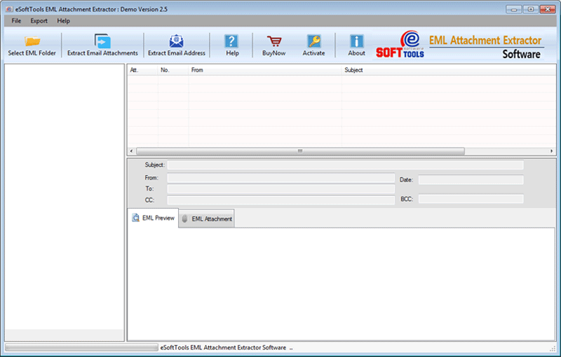Close the EML Attachment Extractor window
561x357 pixels.
pos(548,9)
